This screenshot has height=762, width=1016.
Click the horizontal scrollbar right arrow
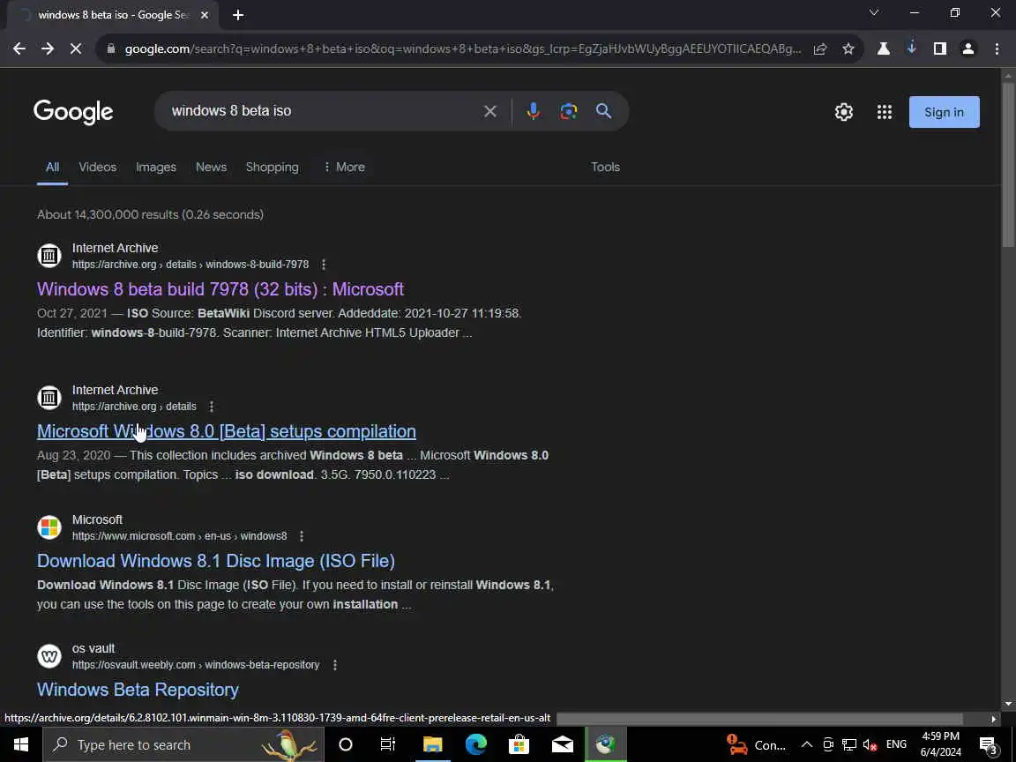[993, 719]
